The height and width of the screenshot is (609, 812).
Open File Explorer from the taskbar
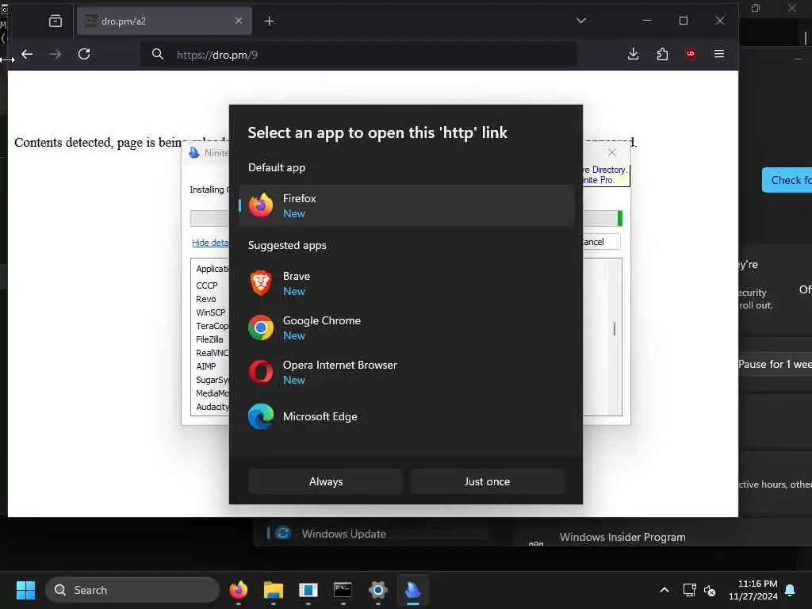click(273, 590)
